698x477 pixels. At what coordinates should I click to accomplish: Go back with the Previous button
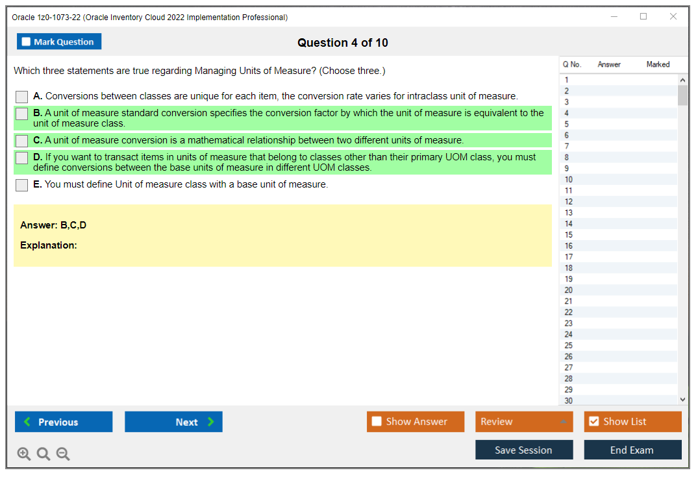(63, 421)
